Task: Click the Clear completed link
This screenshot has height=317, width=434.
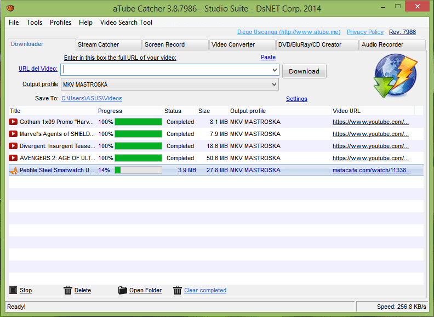Action: [205, 290]
